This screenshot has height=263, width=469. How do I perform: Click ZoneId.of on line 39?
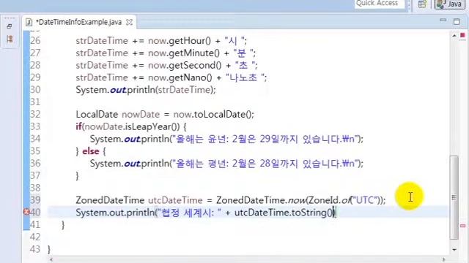(x=329, y=200)
